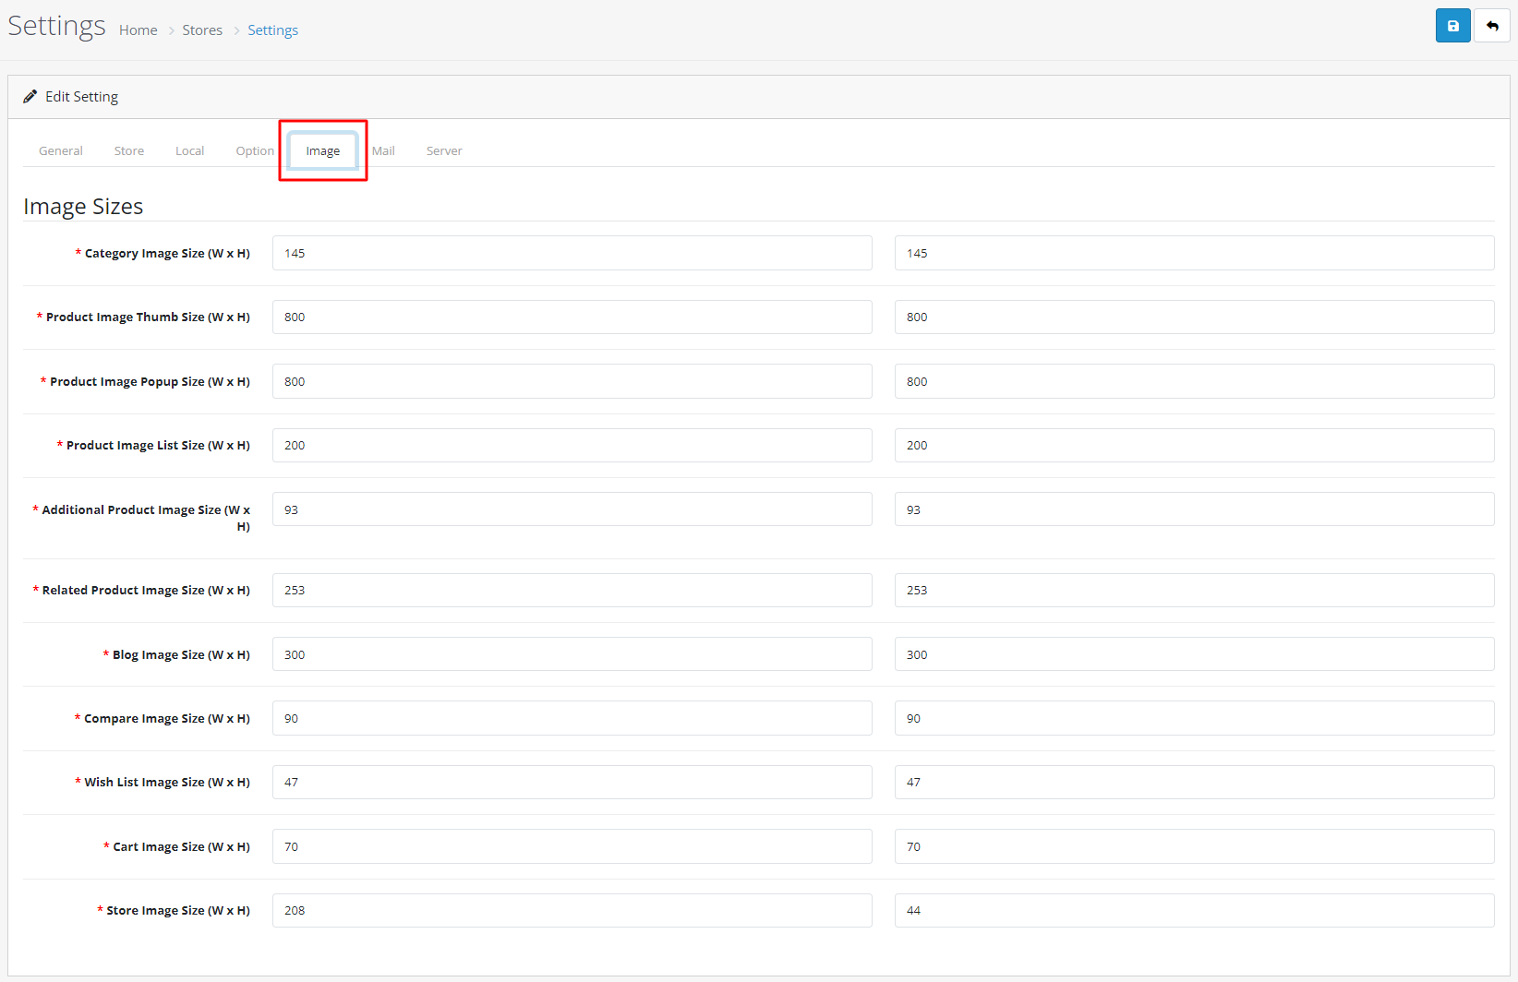Click the Additional Product Image Size height field
1518x982 pixels.
pyautogui.click(x=1194, y=509)
